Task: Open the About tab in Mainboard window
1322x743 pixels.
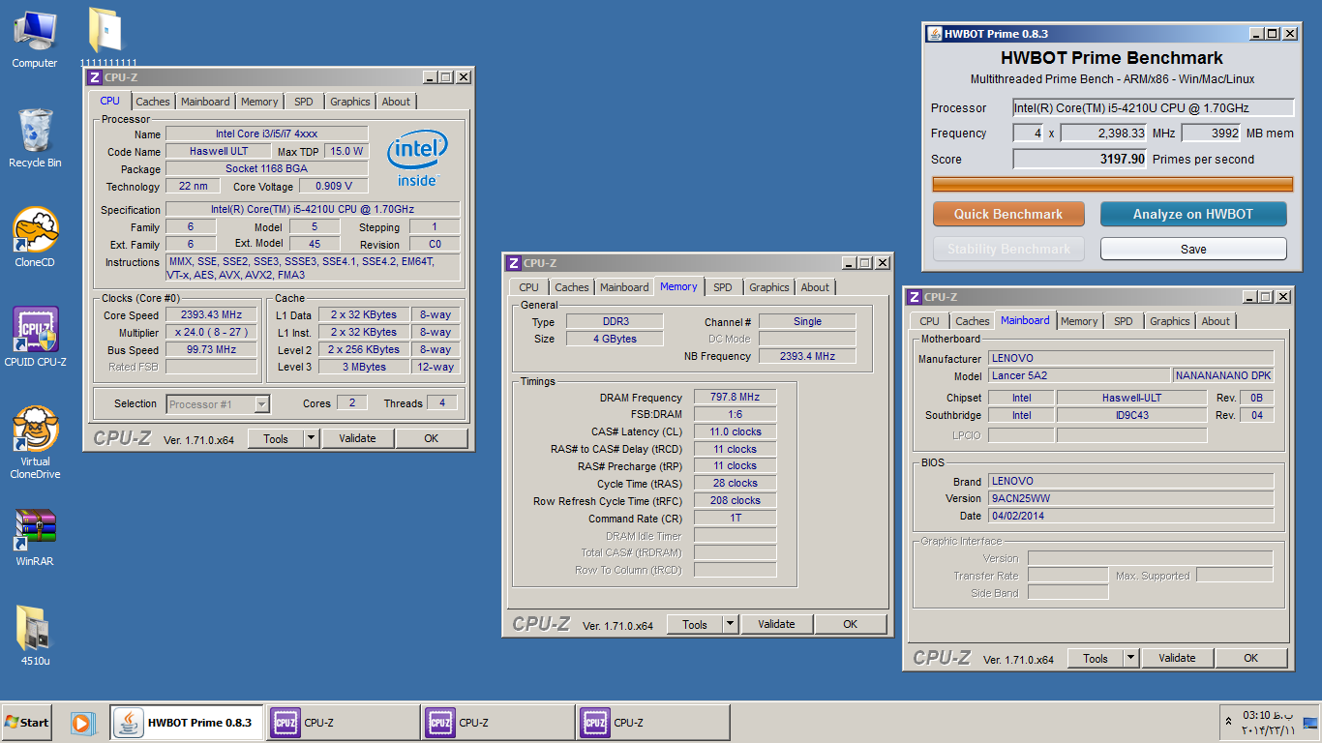Action: (1216, 321)
